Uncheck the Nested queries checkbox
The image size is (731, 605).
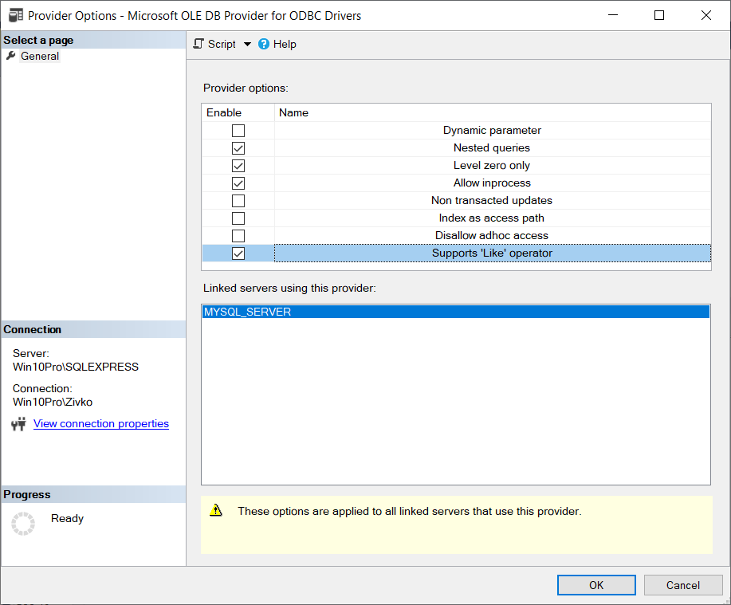coord(238,148)
